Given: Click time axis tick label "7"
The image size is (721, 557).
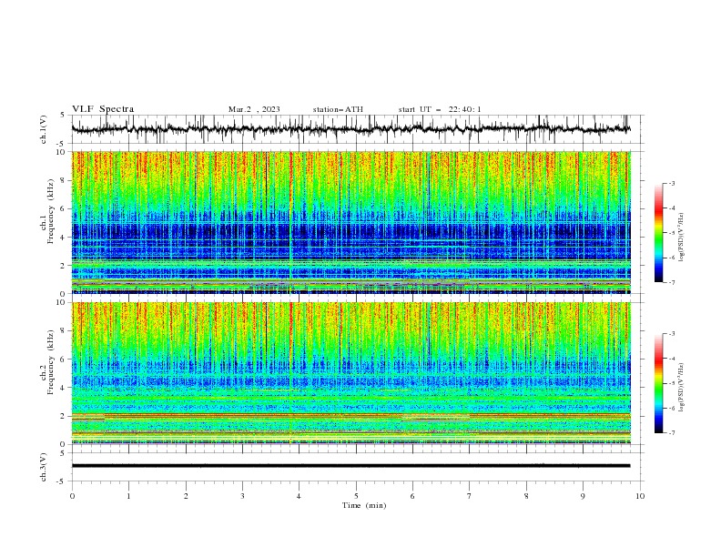Looking at the screenshot, I should (x=470, y=496).
